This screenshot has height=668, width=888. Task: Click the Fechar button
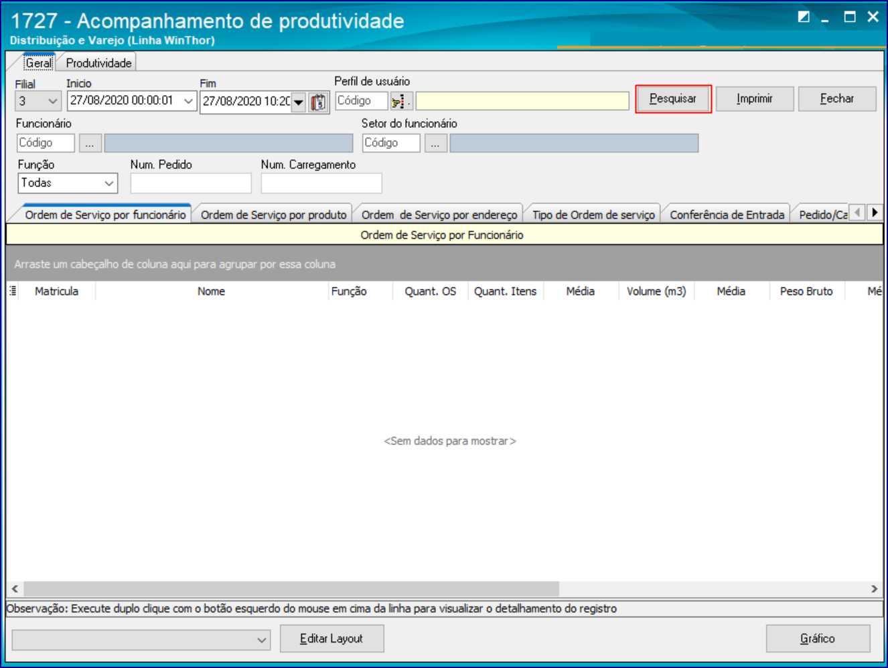click(x=837, y=99)
